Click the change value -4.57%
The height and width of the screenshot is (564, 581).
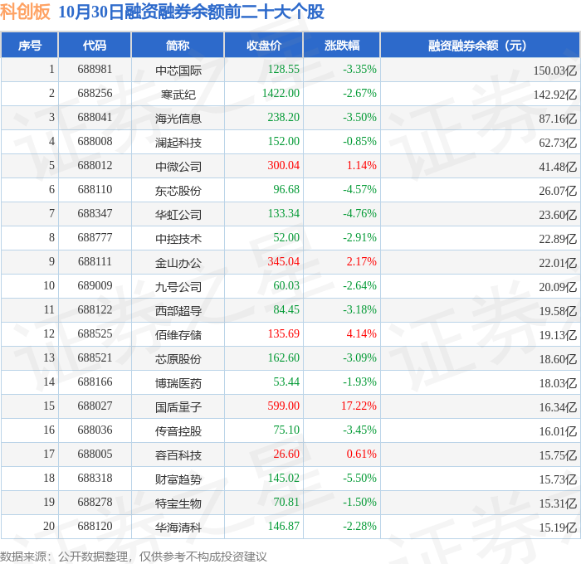click(359, 190)
